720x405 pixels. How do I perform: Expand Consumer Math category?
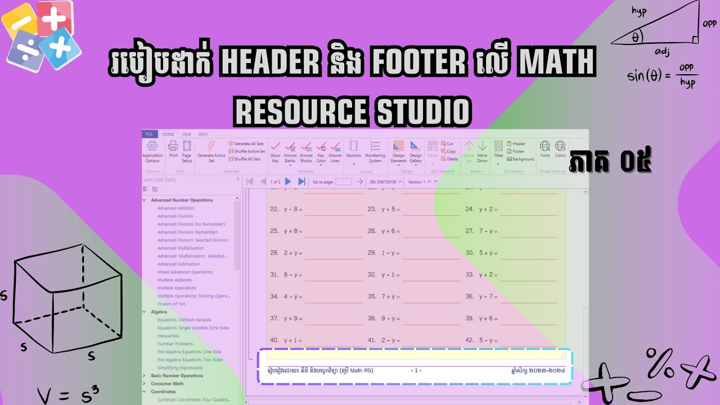[x=144, y=384]
